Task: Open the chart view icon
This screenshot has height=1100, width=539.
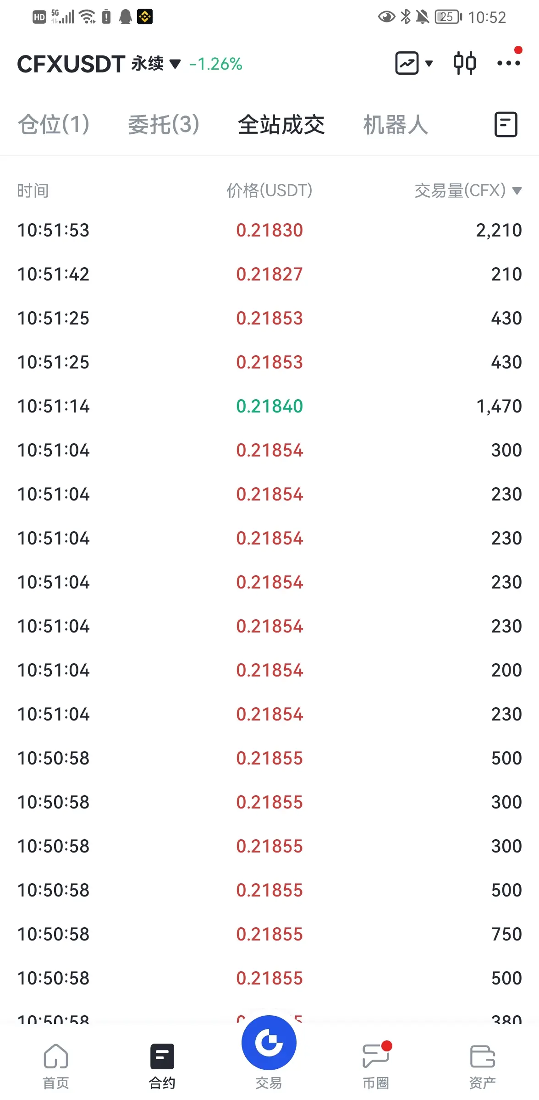Action: 407,63
